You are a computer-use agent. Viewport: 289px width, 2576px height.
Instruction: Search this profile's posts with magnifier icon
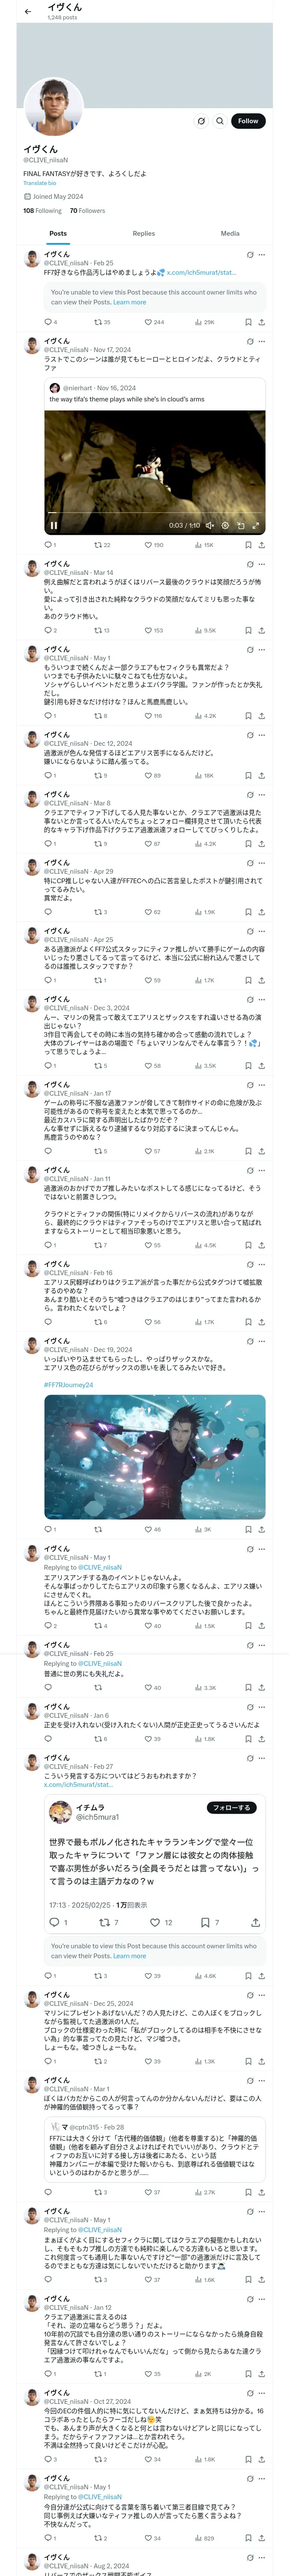pos(220,121)
